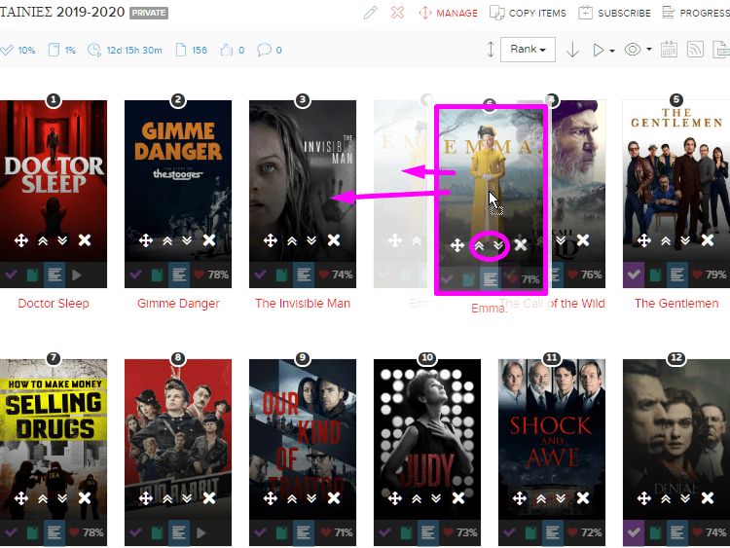Click the 12d 15h 30m runtime stat
Viewport: 730px width, 548px height.
[x=125, y=50]
